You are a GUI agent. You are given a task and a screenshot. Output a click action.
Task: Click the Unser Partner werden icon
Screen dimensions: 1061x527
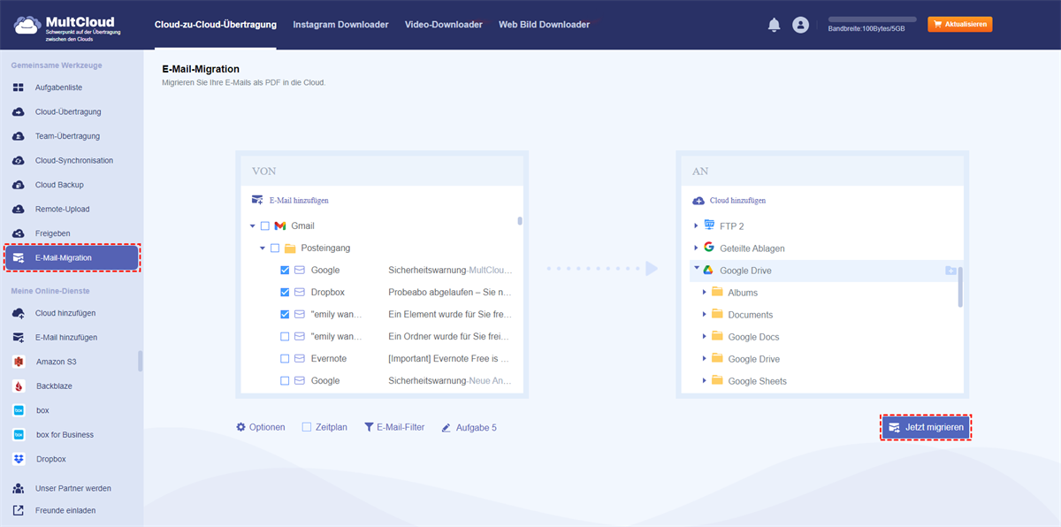19,488
